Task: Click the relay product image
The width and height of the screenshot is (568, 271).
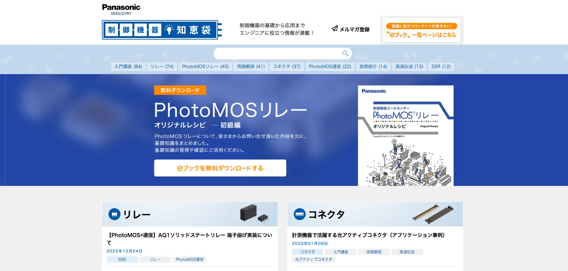Action: coord(254,214)
